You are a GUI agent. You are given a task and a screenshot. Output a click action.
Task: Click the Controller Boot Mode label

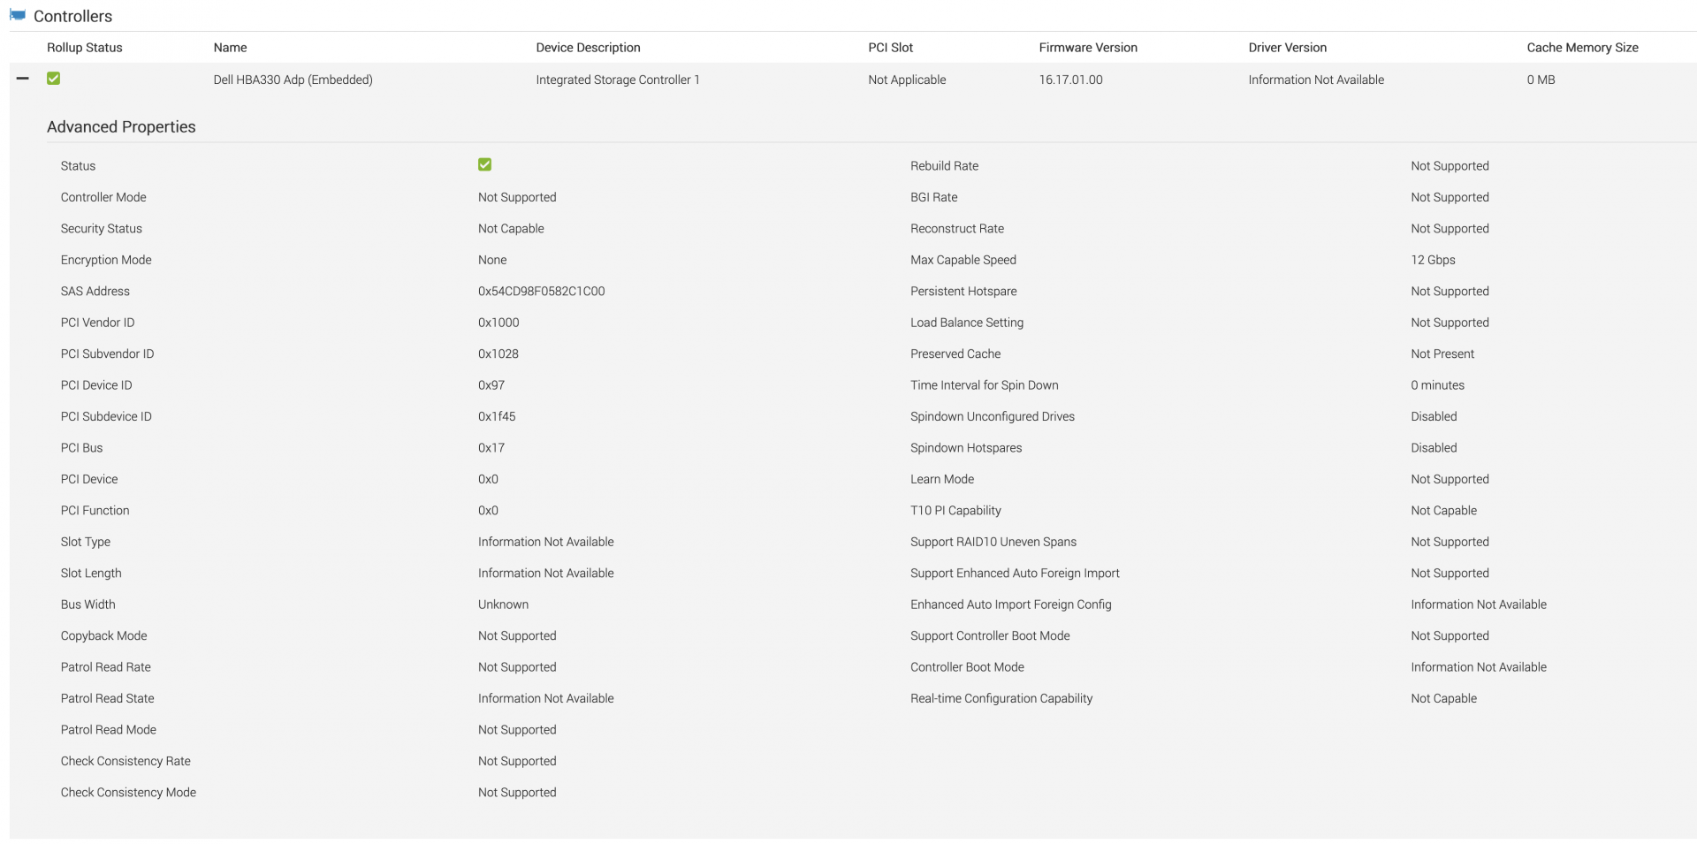(x=967, y=667)
